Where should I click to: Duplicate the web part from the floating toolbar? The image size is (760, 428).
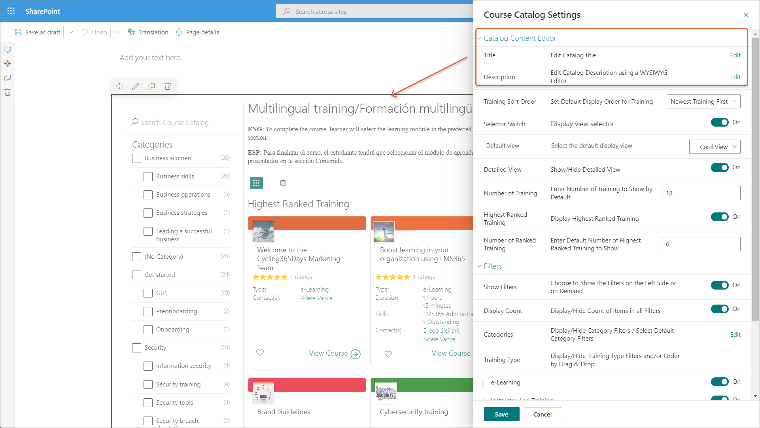(x=151, y=86)
